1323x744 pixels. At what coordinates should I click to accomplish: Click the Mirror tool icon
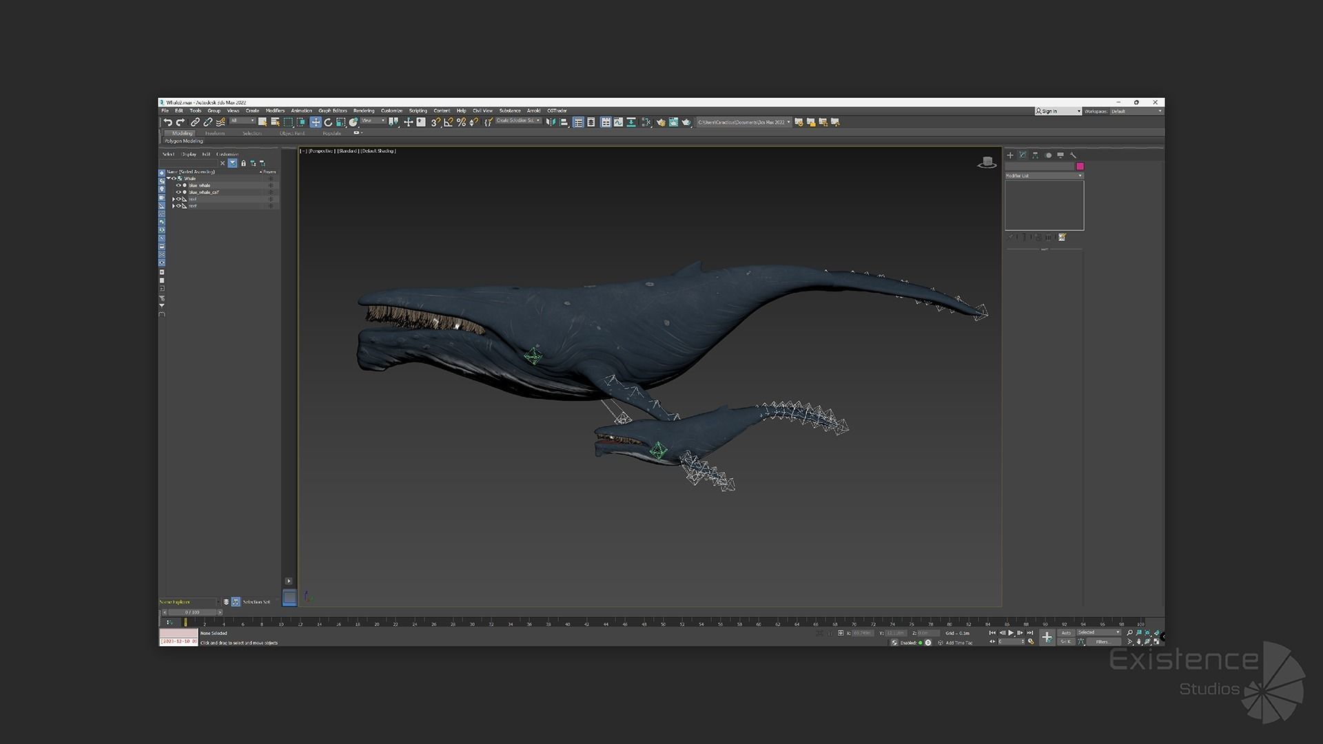(x=551, y=122)
